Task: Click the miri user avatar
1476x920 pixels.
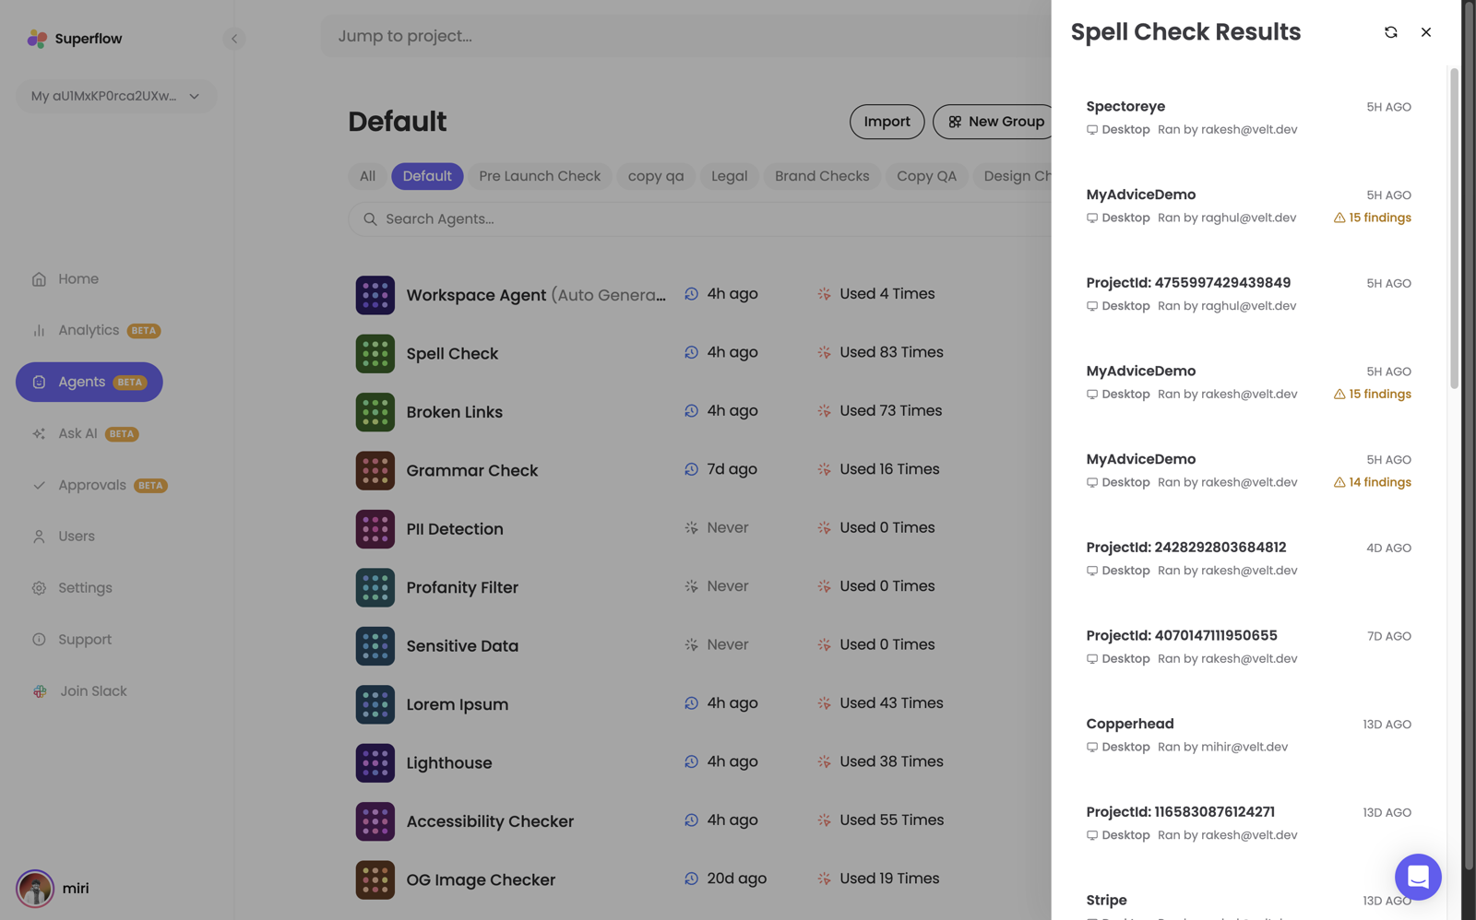Action: point(35,889)
